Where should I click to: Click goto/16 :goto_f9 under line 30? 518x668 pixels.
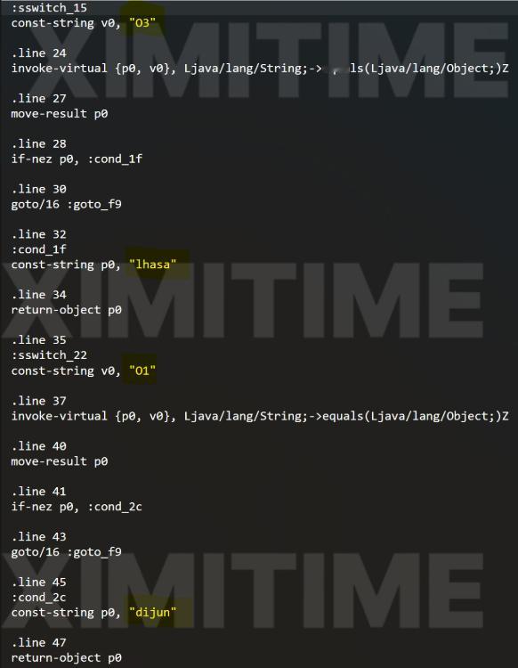pyautogui.click(x=67, y=204)
